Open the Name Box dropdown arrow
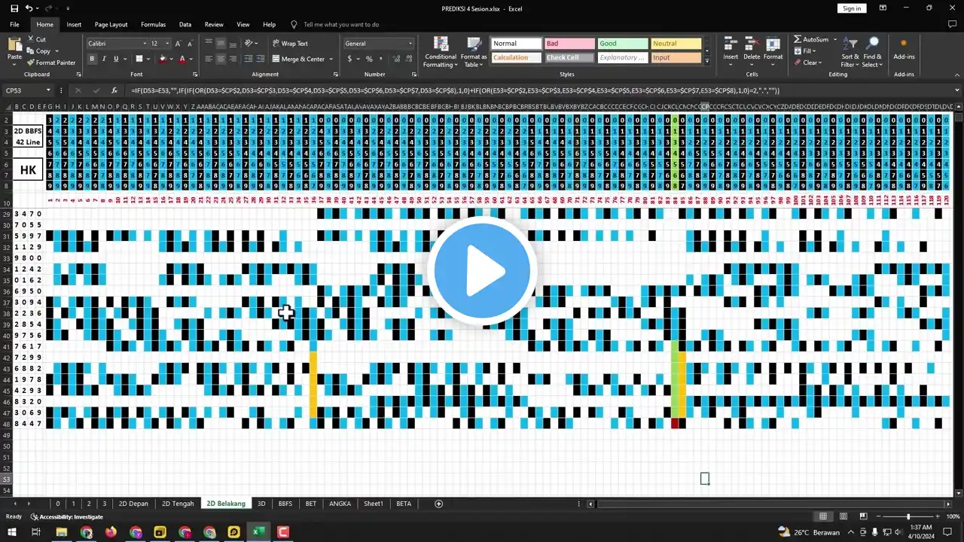Screen dimensions: 964x542 pos(48,90)
